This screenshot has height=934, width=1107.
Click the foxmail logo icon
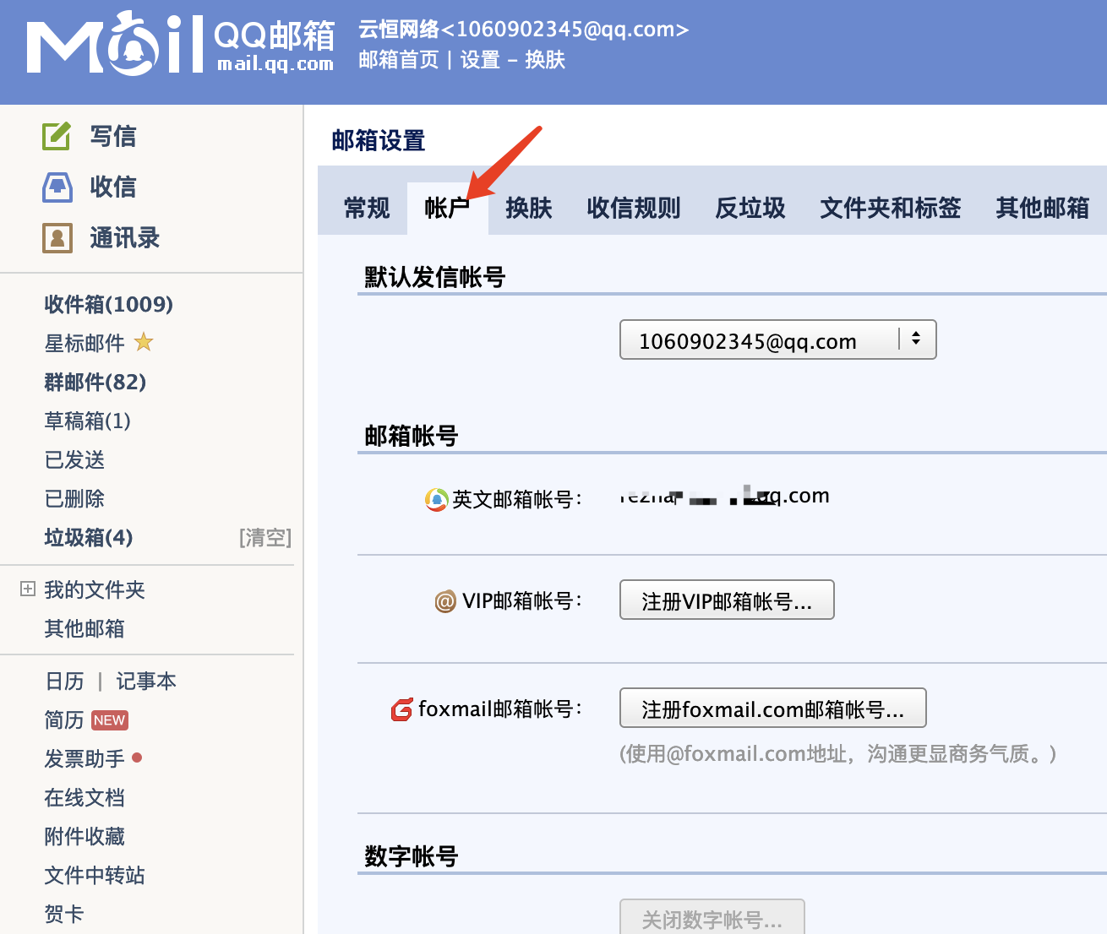point(401,709)
